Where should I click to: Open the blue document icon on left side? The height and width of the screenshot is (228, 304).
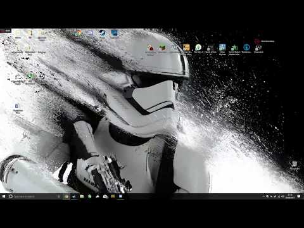(17, 106)
